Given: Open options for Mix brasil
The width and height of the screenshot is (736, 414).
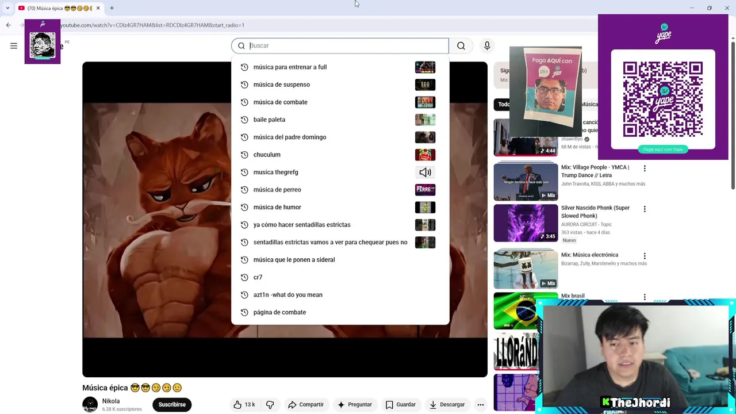Looking at the screenshot, I should [645, 297].
